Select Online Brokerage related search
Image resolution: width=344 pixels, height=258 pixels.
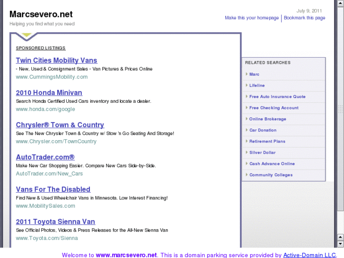coord(268,119)
